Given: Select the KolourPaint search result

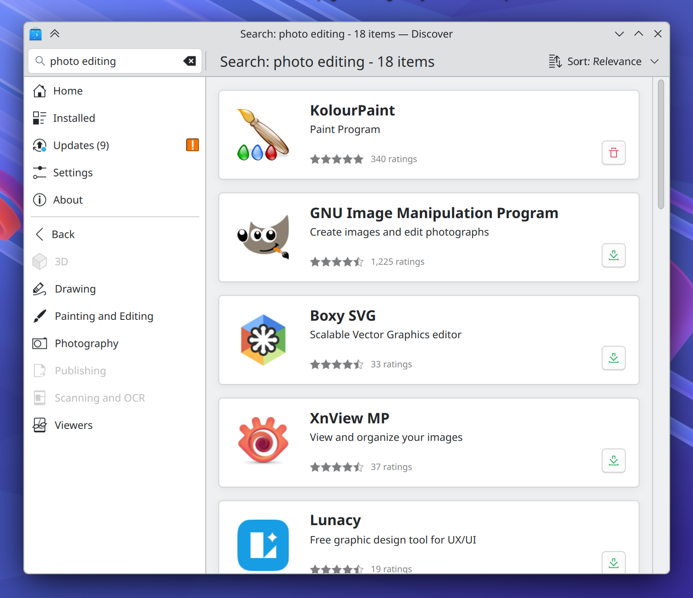Looking at the screenshot, I should (429, 134).
